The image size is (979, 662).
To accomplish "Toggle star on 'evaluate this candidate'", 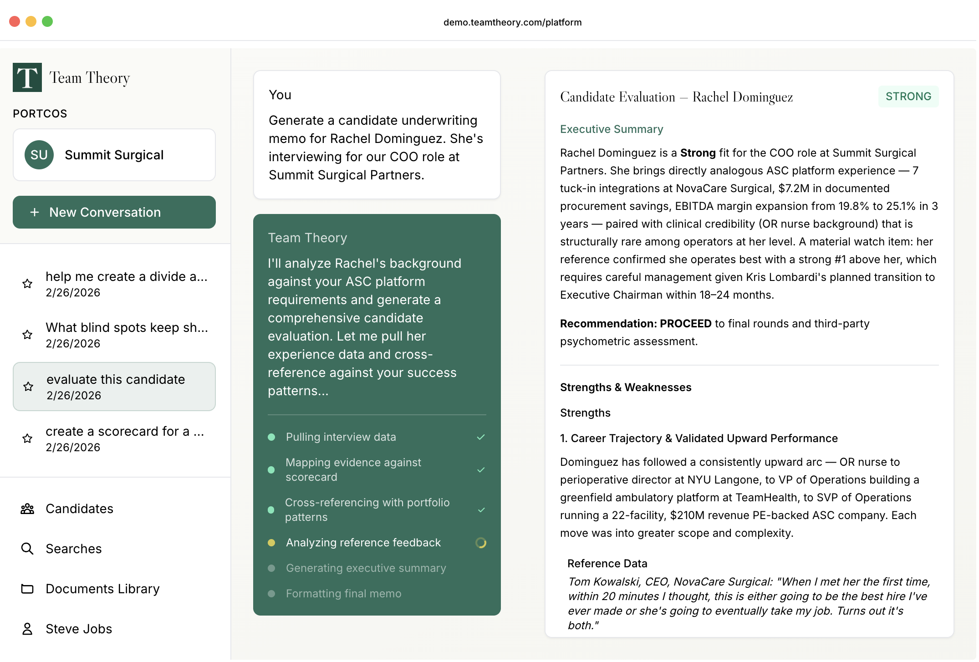I will [28, 387].
